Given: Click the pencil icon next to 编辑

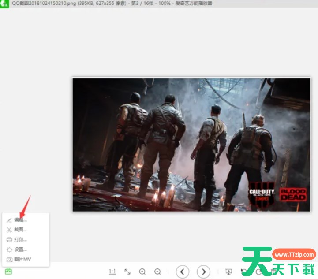Looking at the screenshot, I should (x=9, y=219).
